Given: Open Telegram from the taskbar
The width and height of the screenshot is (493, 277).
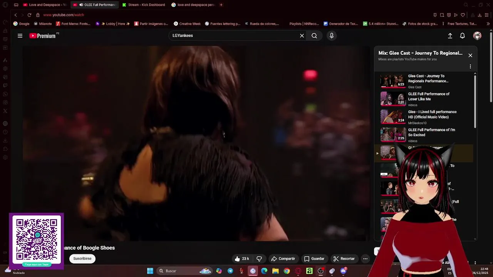Looking at the screenshot, I should 230,271.
